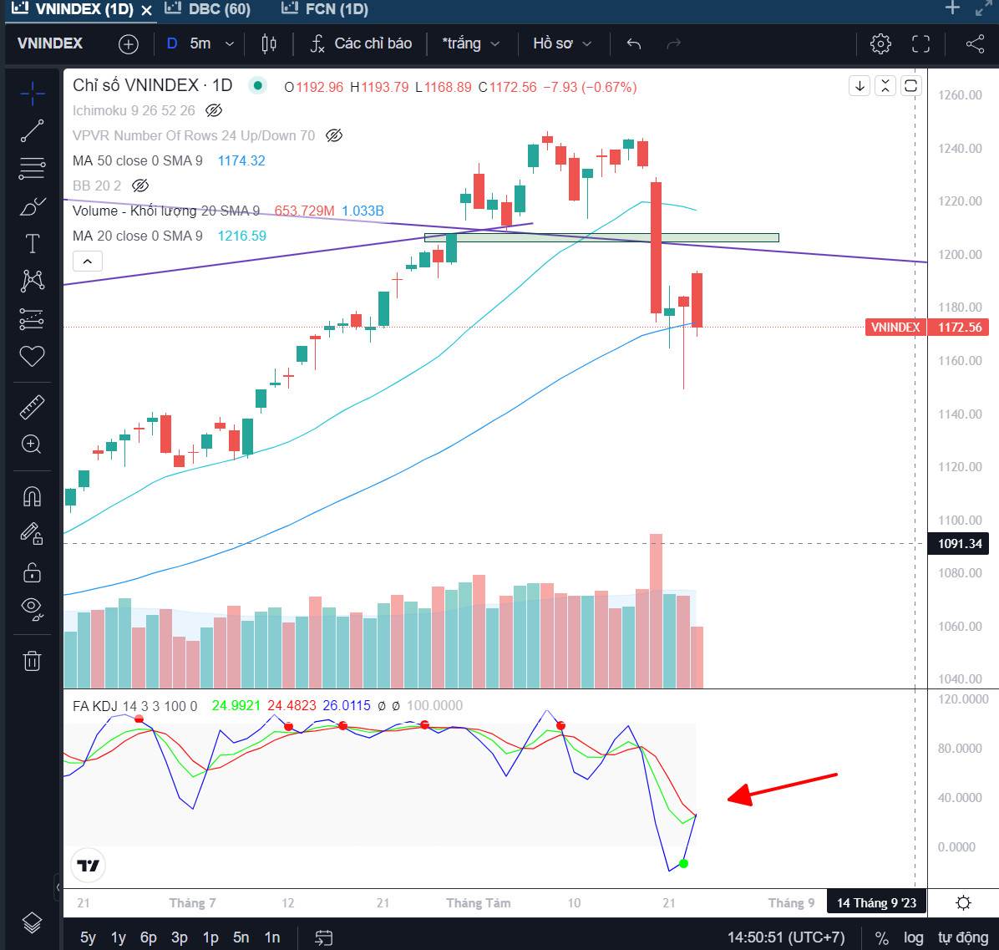This screenshot has height=950, width=999.
Task: Open the *trắng template dropdown
Action: 471,44
